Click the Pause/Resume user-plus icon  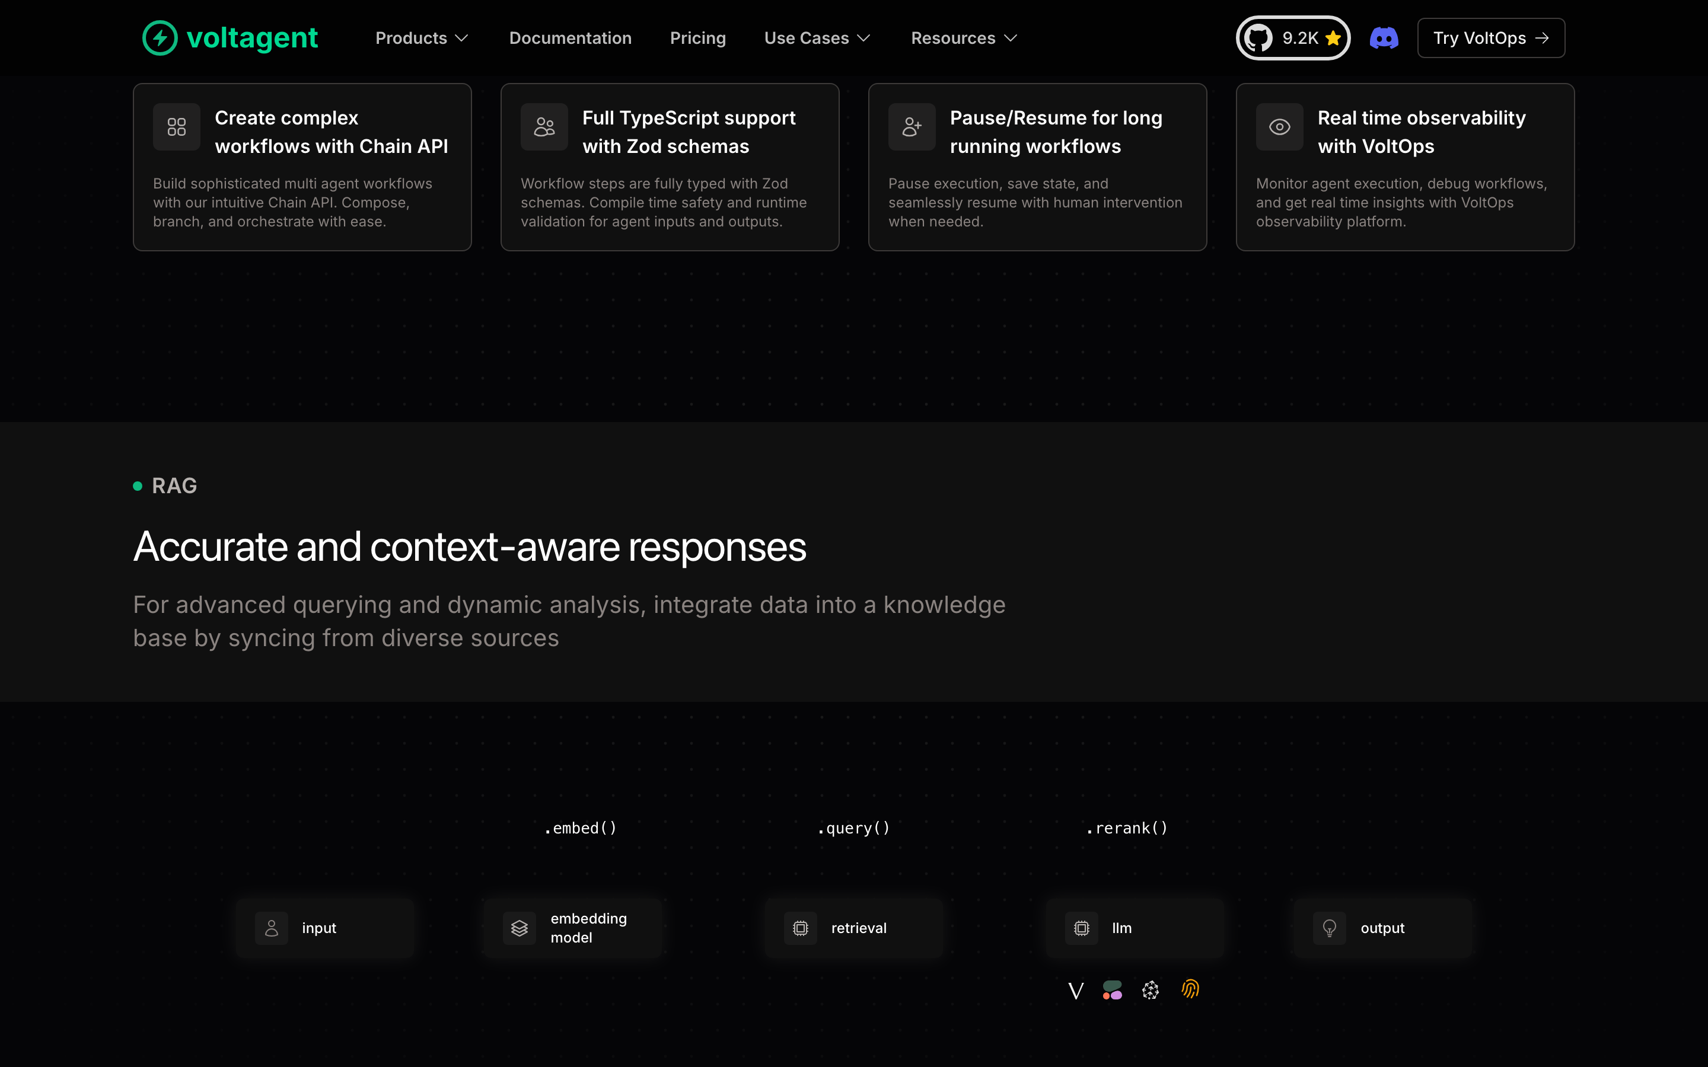pyautogui.click(x=912, y=127)
